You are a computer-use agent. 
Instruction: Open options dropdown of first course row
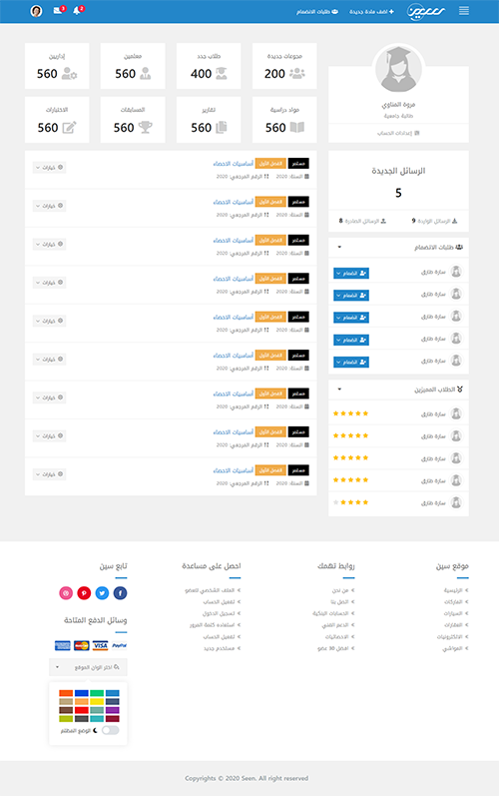click(49, 167)
